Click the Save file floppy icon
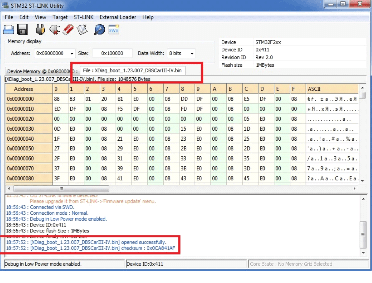 tap(22, 30)
